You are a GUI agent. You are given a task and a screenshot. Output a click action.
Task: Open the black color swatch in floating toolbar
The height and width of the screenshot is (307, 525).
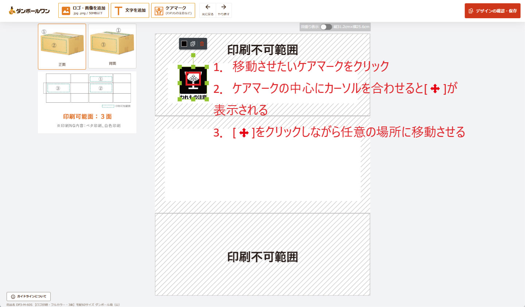point(184,44)
